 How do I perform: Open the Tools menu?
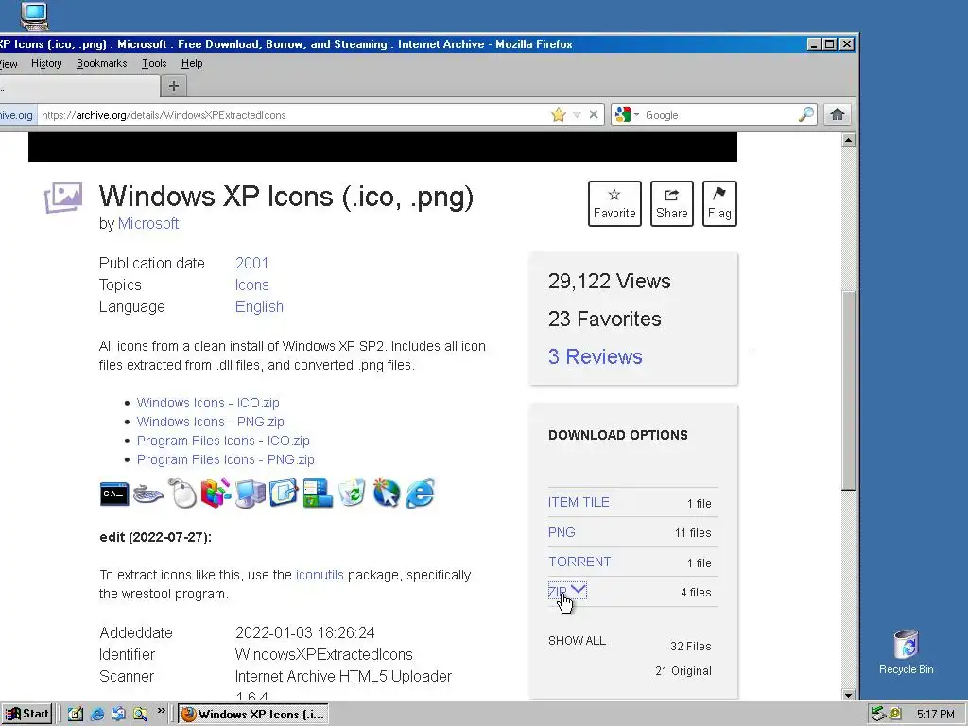click(154, 63)
